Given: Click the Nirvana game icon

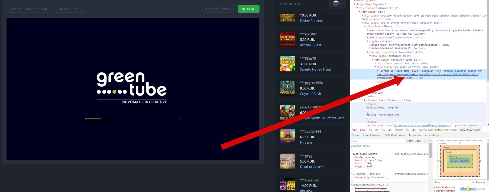Looking at the screenshot, I should pos(287,137).
